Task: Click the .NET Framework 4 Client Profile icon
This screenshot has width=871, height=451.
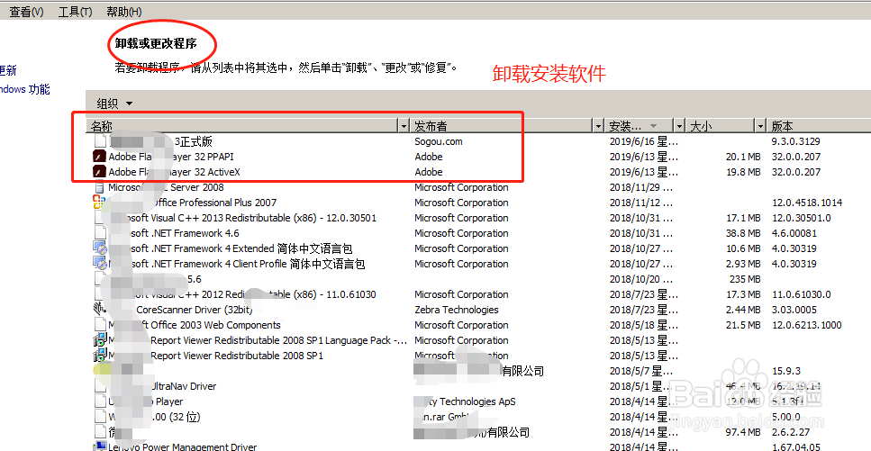Action: click(99, 263)
